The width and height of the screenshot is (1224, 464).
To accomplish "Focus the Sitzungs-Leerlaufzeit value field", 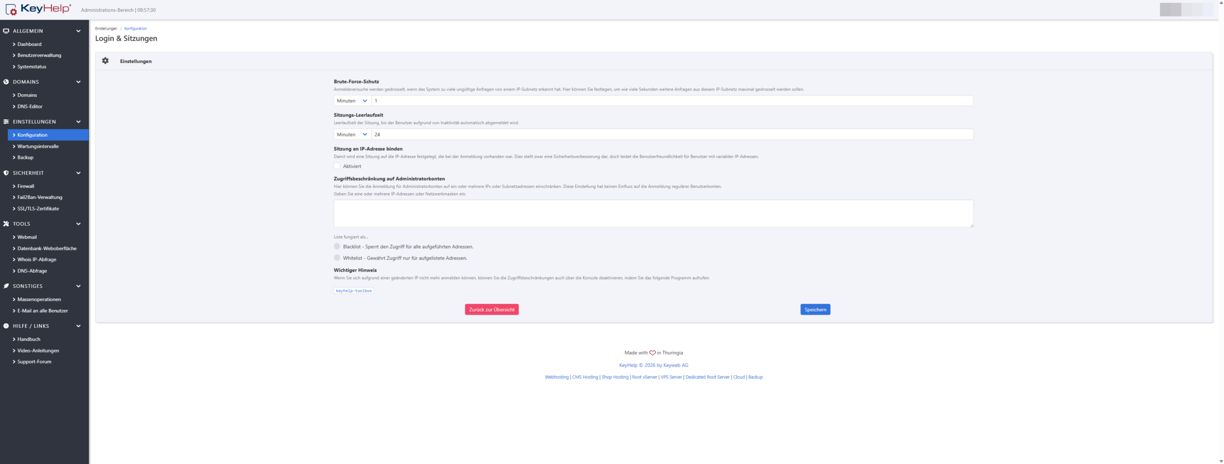I will [672, 134].
